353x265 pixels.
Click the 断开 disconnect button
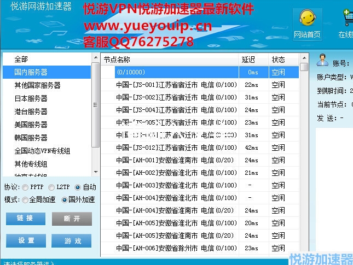click(x=72, y=219)
